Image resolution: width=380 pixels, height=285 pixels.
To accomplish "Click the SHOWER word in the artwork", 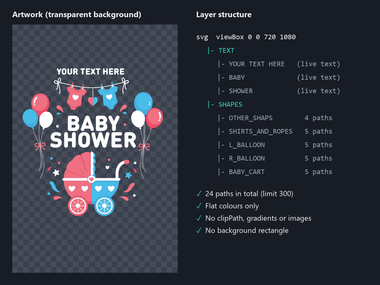I will click(93, 140).
